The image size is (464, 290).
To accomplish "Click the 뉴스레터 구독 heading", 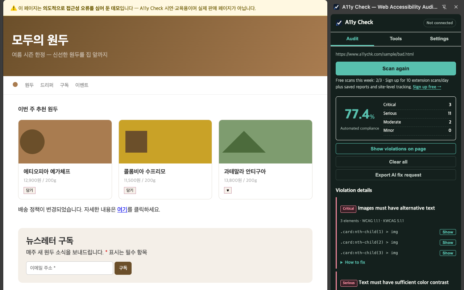I will (50, 240).
